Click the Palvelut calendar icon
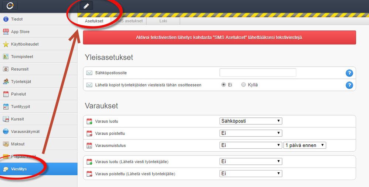This screenshot has height=187, width=369. coord(6,94)
